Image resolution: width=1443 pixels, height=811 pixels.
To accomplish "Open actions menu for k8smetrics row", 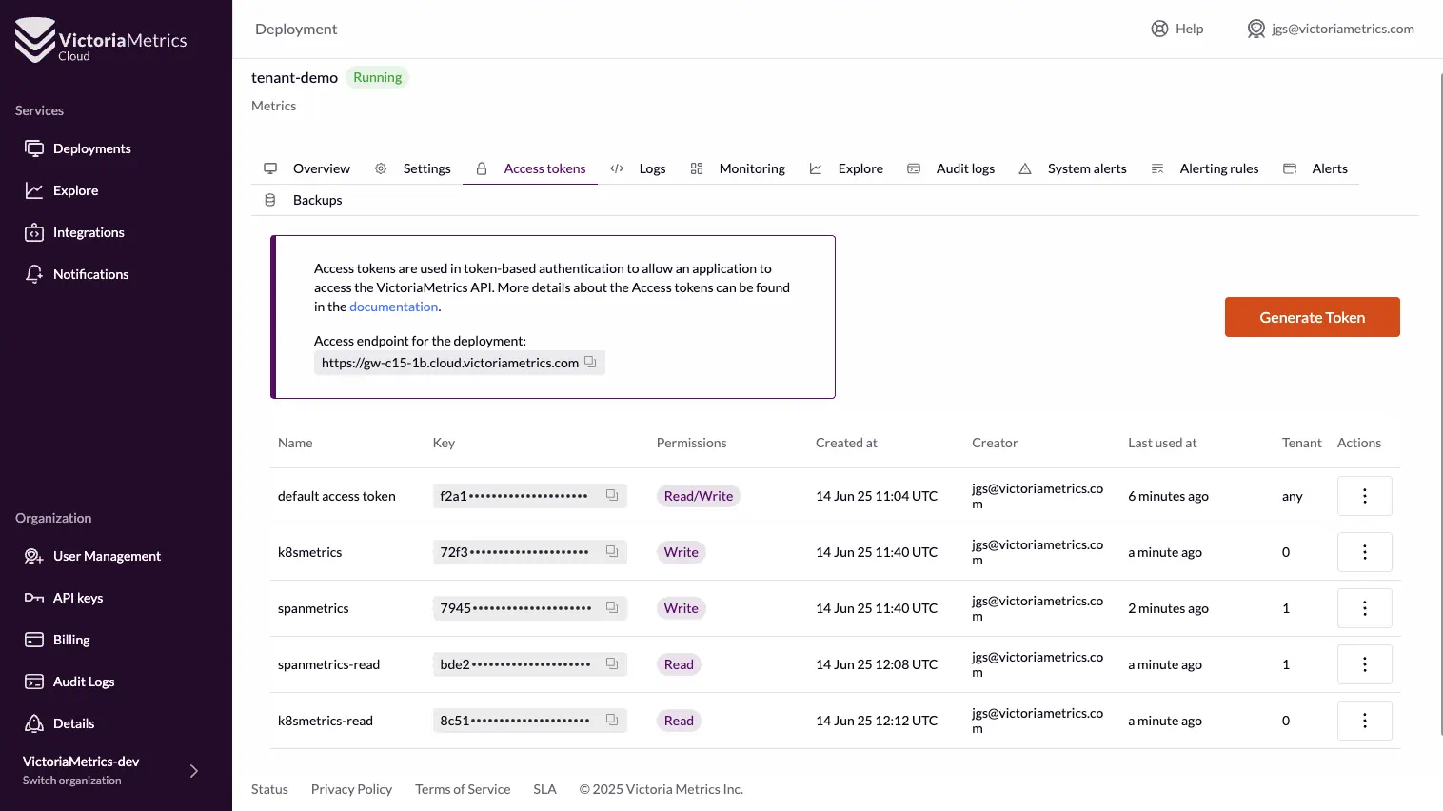I will pos(1364,552).
